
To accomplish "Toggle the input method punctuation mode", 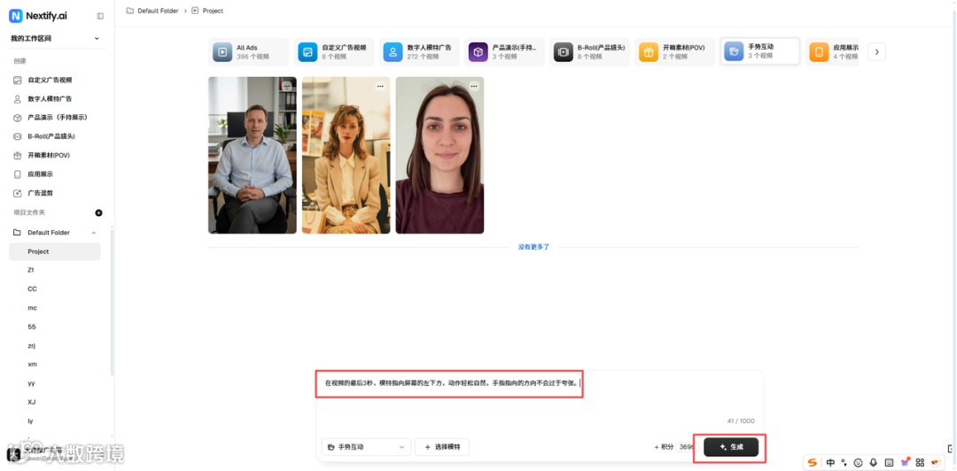I will (x=844, y=462).
